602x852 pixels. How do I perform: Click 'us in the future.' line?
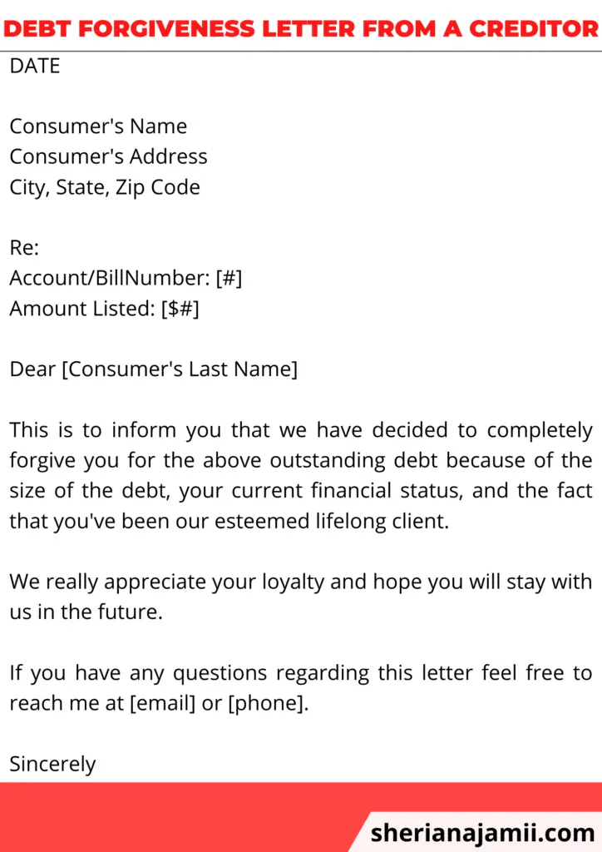coord(86,612)
